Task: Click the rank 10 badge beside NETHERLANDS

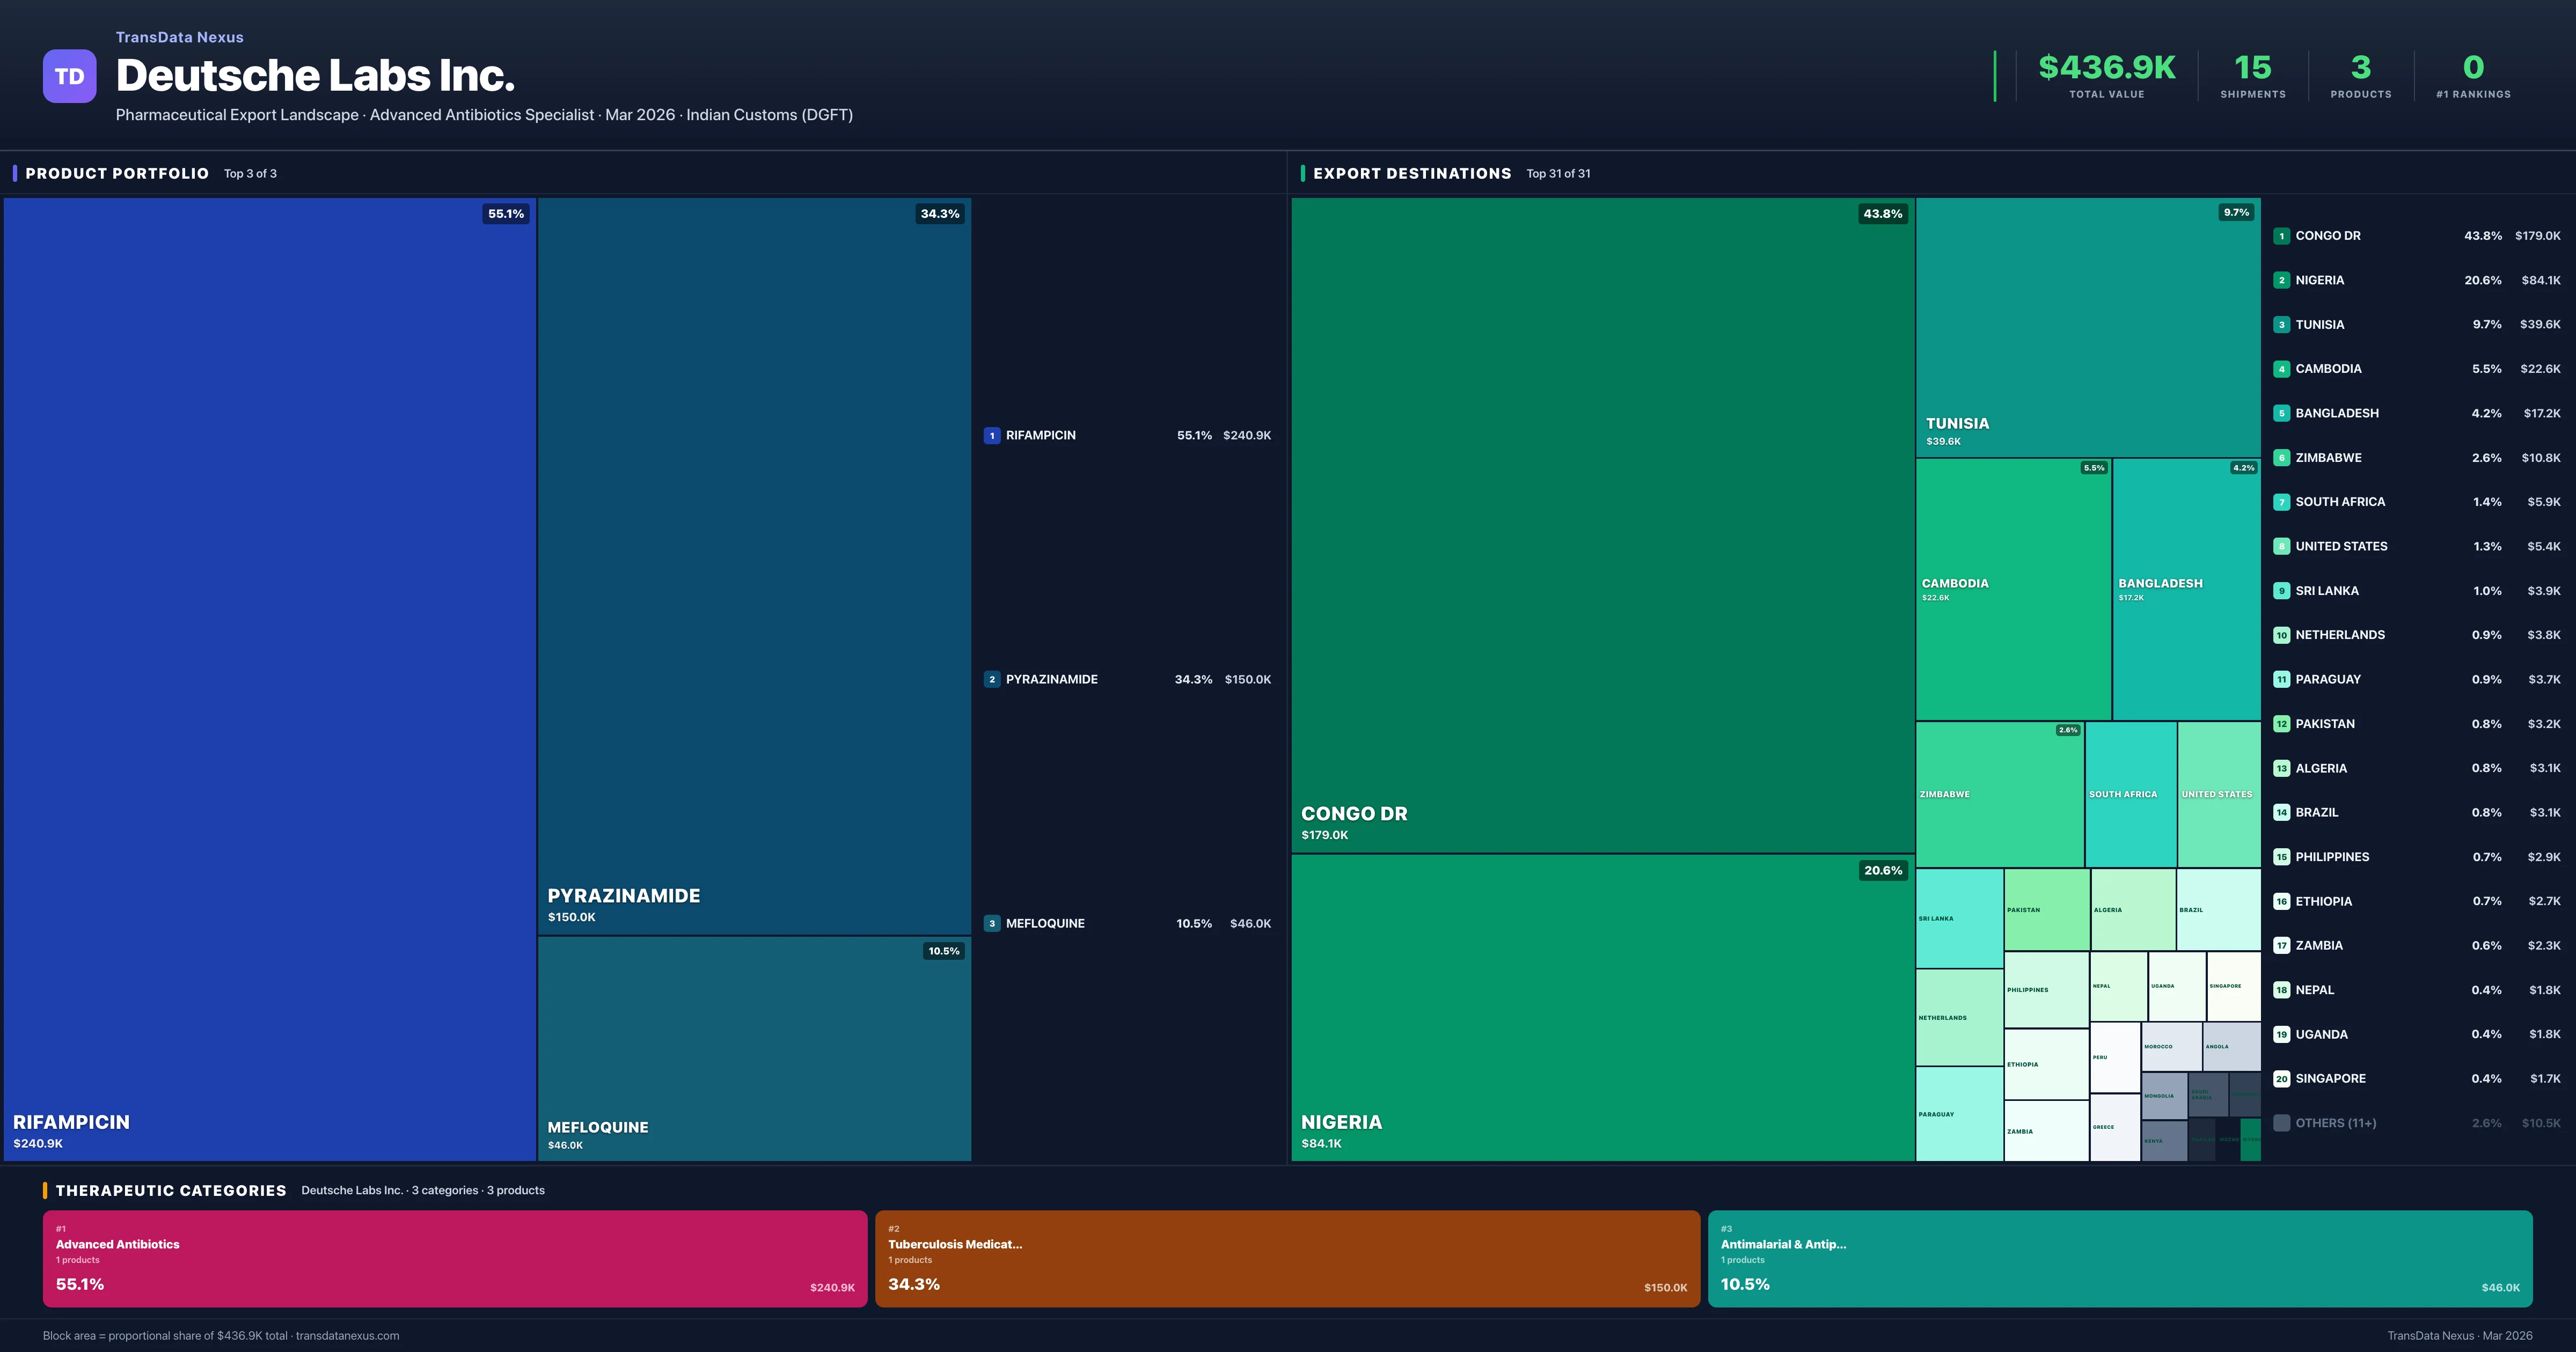Action: (x=2282, y=635)
